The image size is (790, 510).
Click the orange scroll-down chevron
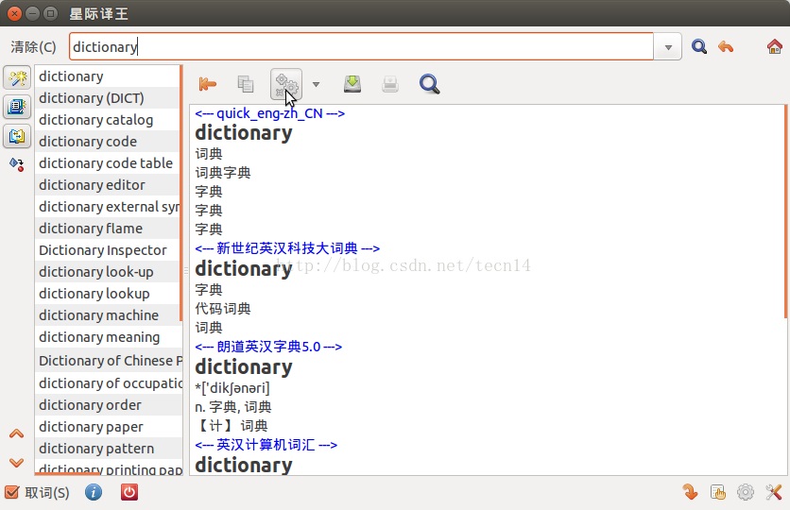click(x=17, y=462)
